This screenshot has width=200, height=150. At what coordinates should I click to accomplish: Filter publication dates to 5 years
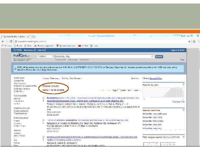17,121
